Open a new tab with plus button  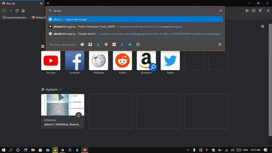pos(48,3)
